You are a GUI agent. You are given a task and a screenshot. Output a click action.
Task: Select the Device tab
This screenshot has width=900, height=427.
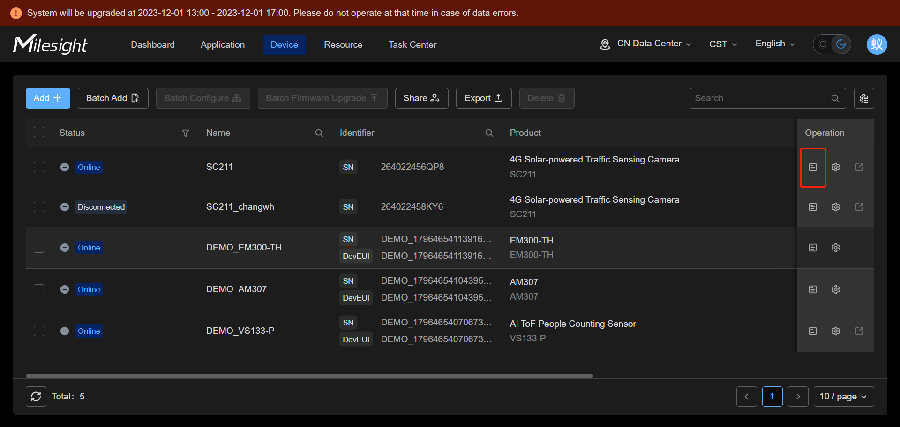pos(285,44)
